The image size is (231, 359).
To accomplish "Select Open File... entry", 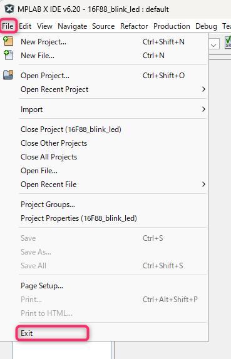I will point(39,171).
